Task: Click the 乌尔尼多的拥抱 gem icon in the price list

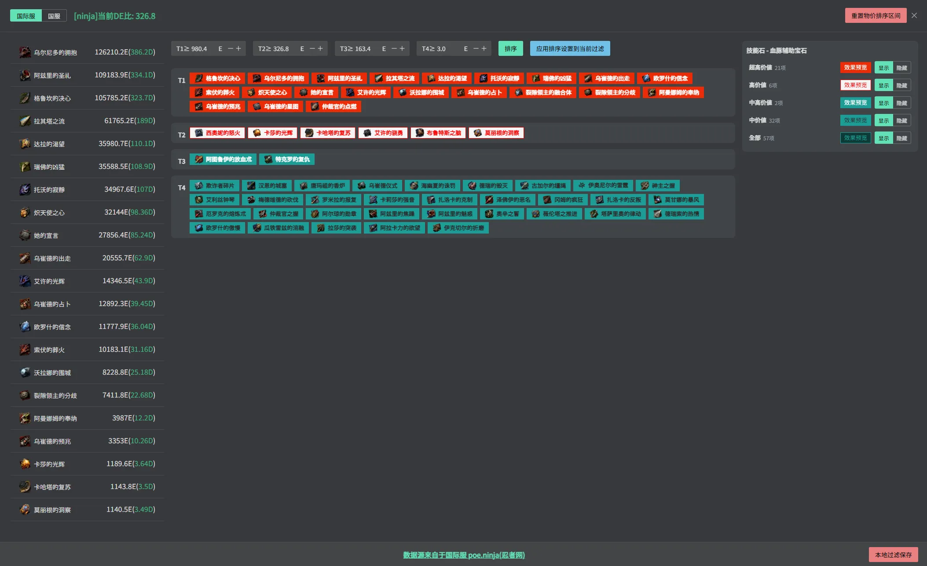Action: [x=25, y=52]
